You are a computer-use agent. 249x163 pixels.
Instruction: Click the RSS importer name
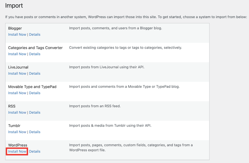click(x=12, y=106)
